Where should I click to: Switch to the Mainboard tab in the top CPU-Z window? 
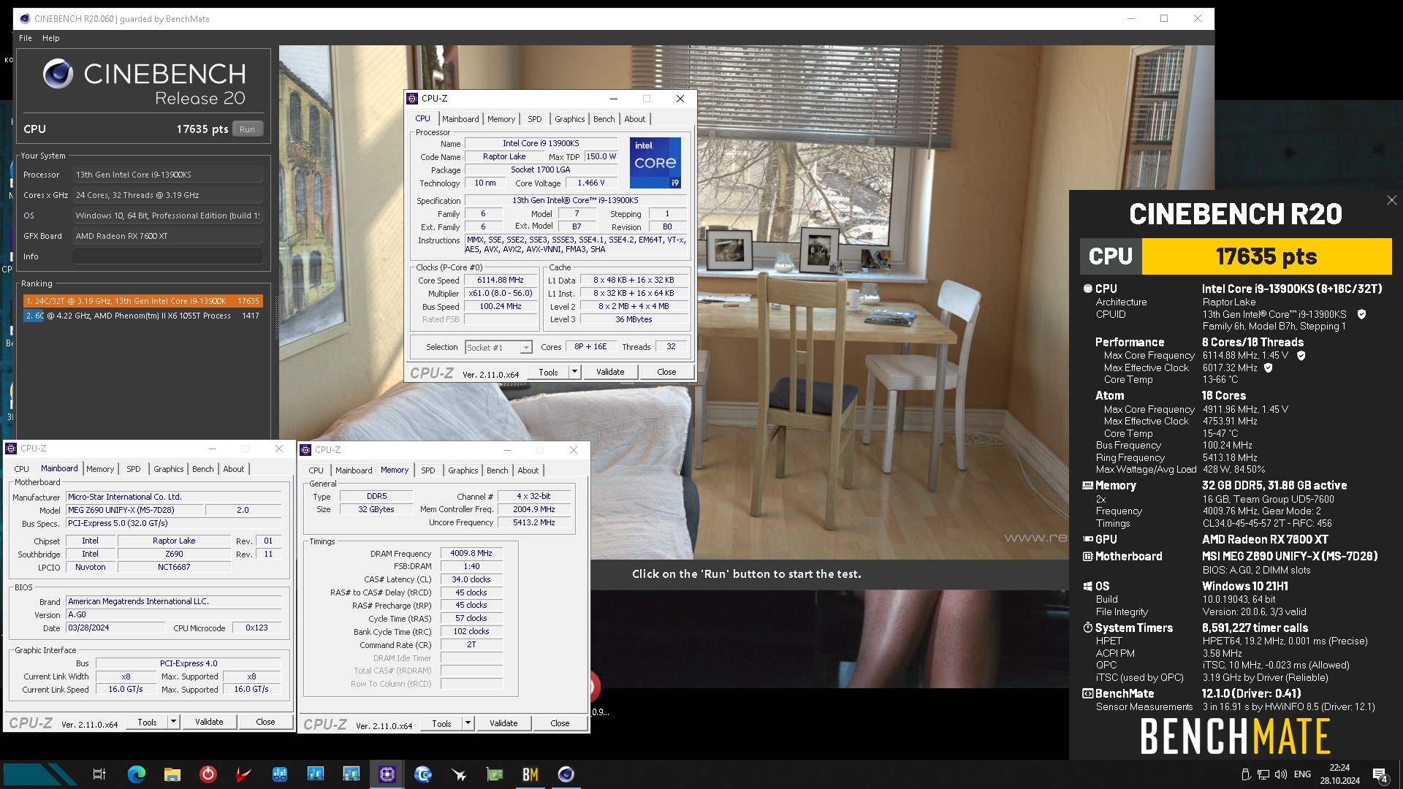(460, 119)
